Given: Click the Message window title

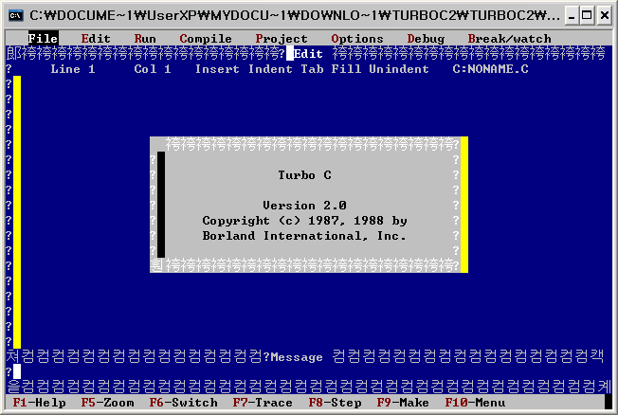Looking at the screenshot, I should (297, 357).
